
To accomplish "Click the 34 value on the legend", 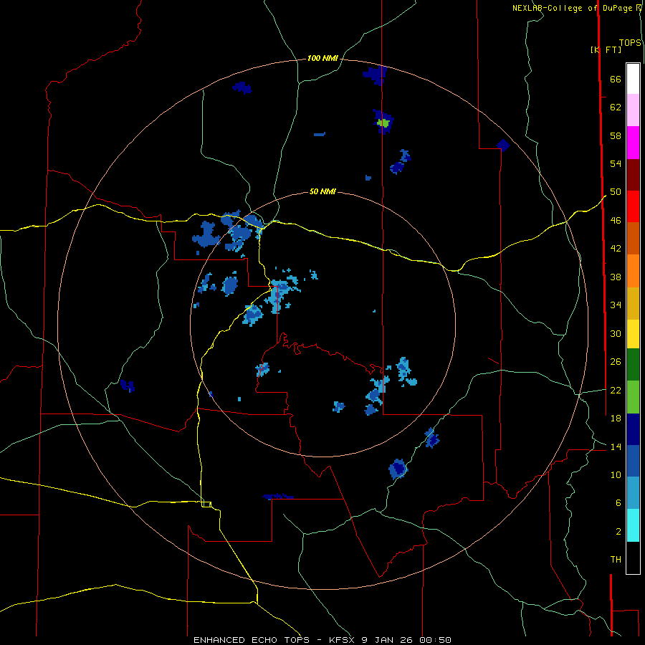I will tap(616, 305).
